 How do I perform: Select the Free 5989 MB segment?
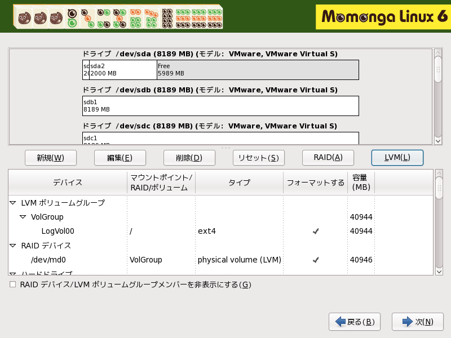point(258,70)
